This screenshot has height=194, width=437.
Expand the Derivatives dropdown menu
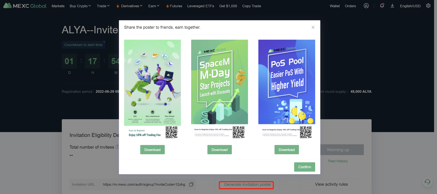129,6
